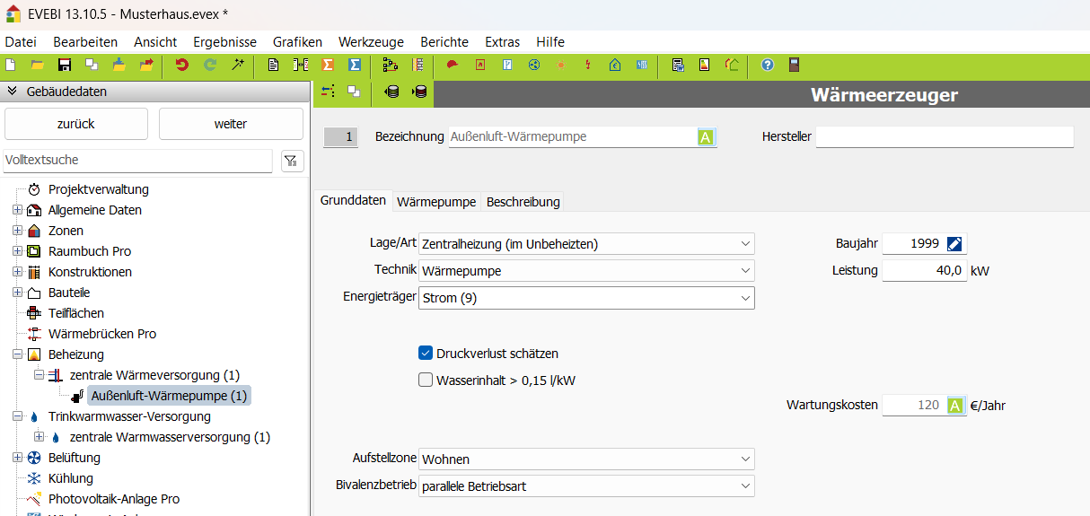Click the brown exit door icon

coord(794,65)
